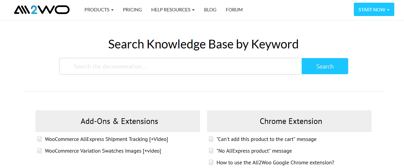The image size is (404, 168).
Task: Focus the Search the documentation field
Action: pyautogui.click(x=181, y=66)
